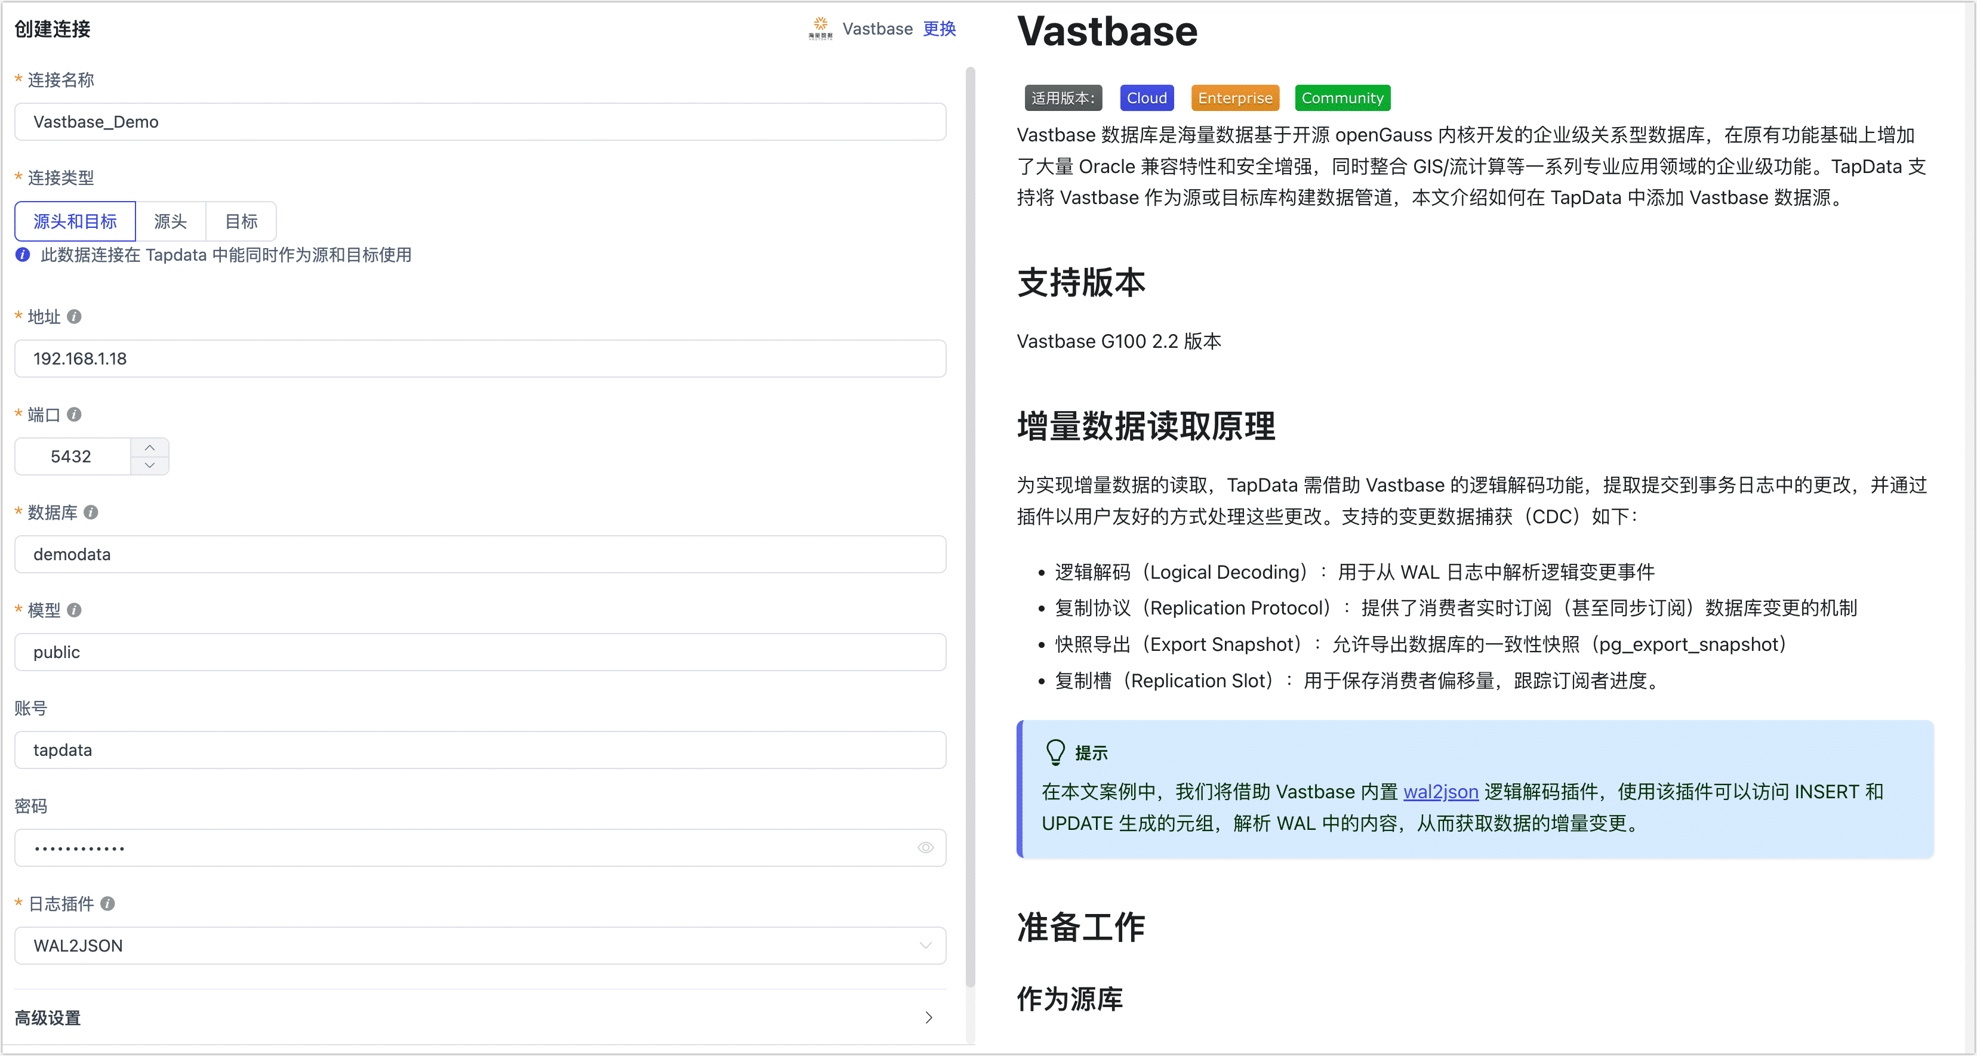Select the 目标 connection type option

click(x=240, y=221)
